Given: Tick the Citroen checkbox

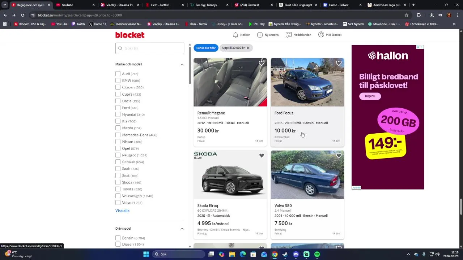Looking at the screenshot, I should (118, 87).
